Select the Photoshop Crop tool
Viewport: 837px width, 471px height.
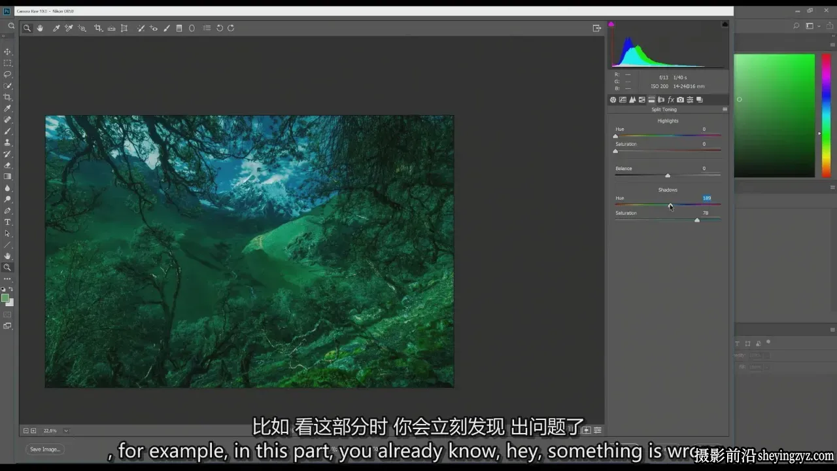pyautogui.click(x=8, y=97)
